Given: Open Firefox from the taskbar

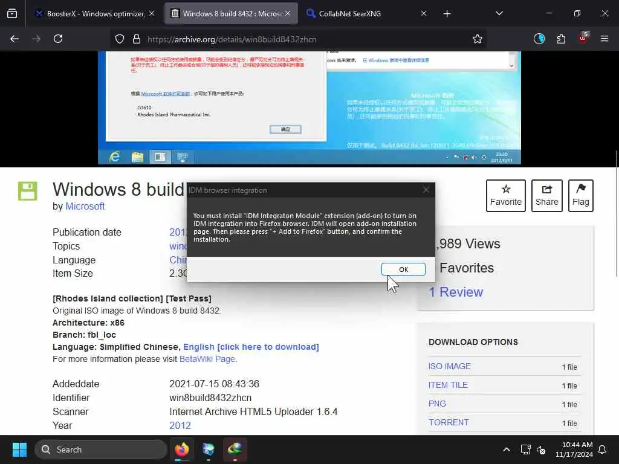Looking at the screenshot, I should point(181,449).
